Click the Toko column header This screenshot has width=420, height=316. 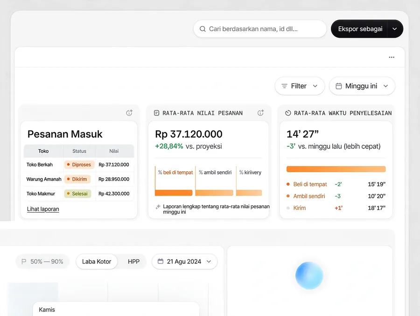tap(43, 151)
